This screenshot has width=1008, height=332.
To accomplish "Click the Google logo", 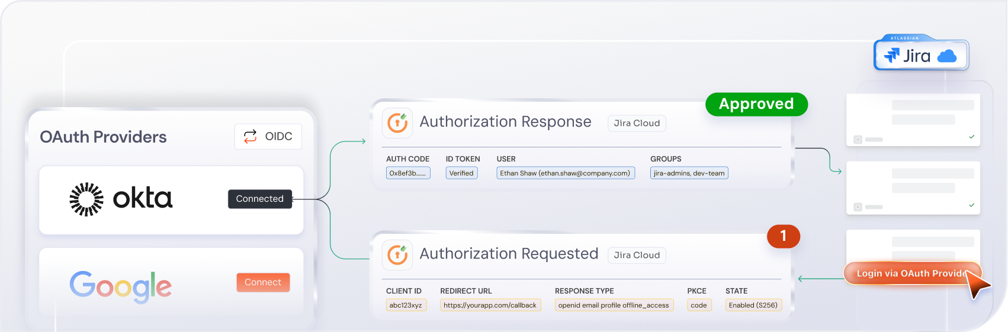I will point(121,287).
